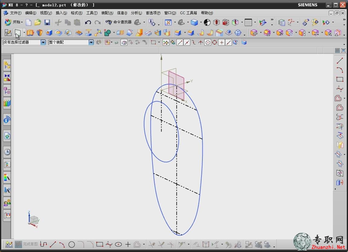Click the gray background color swatch
Image resolution: width=348 pixels, height=252 pixels.
(x=248, y=22)
